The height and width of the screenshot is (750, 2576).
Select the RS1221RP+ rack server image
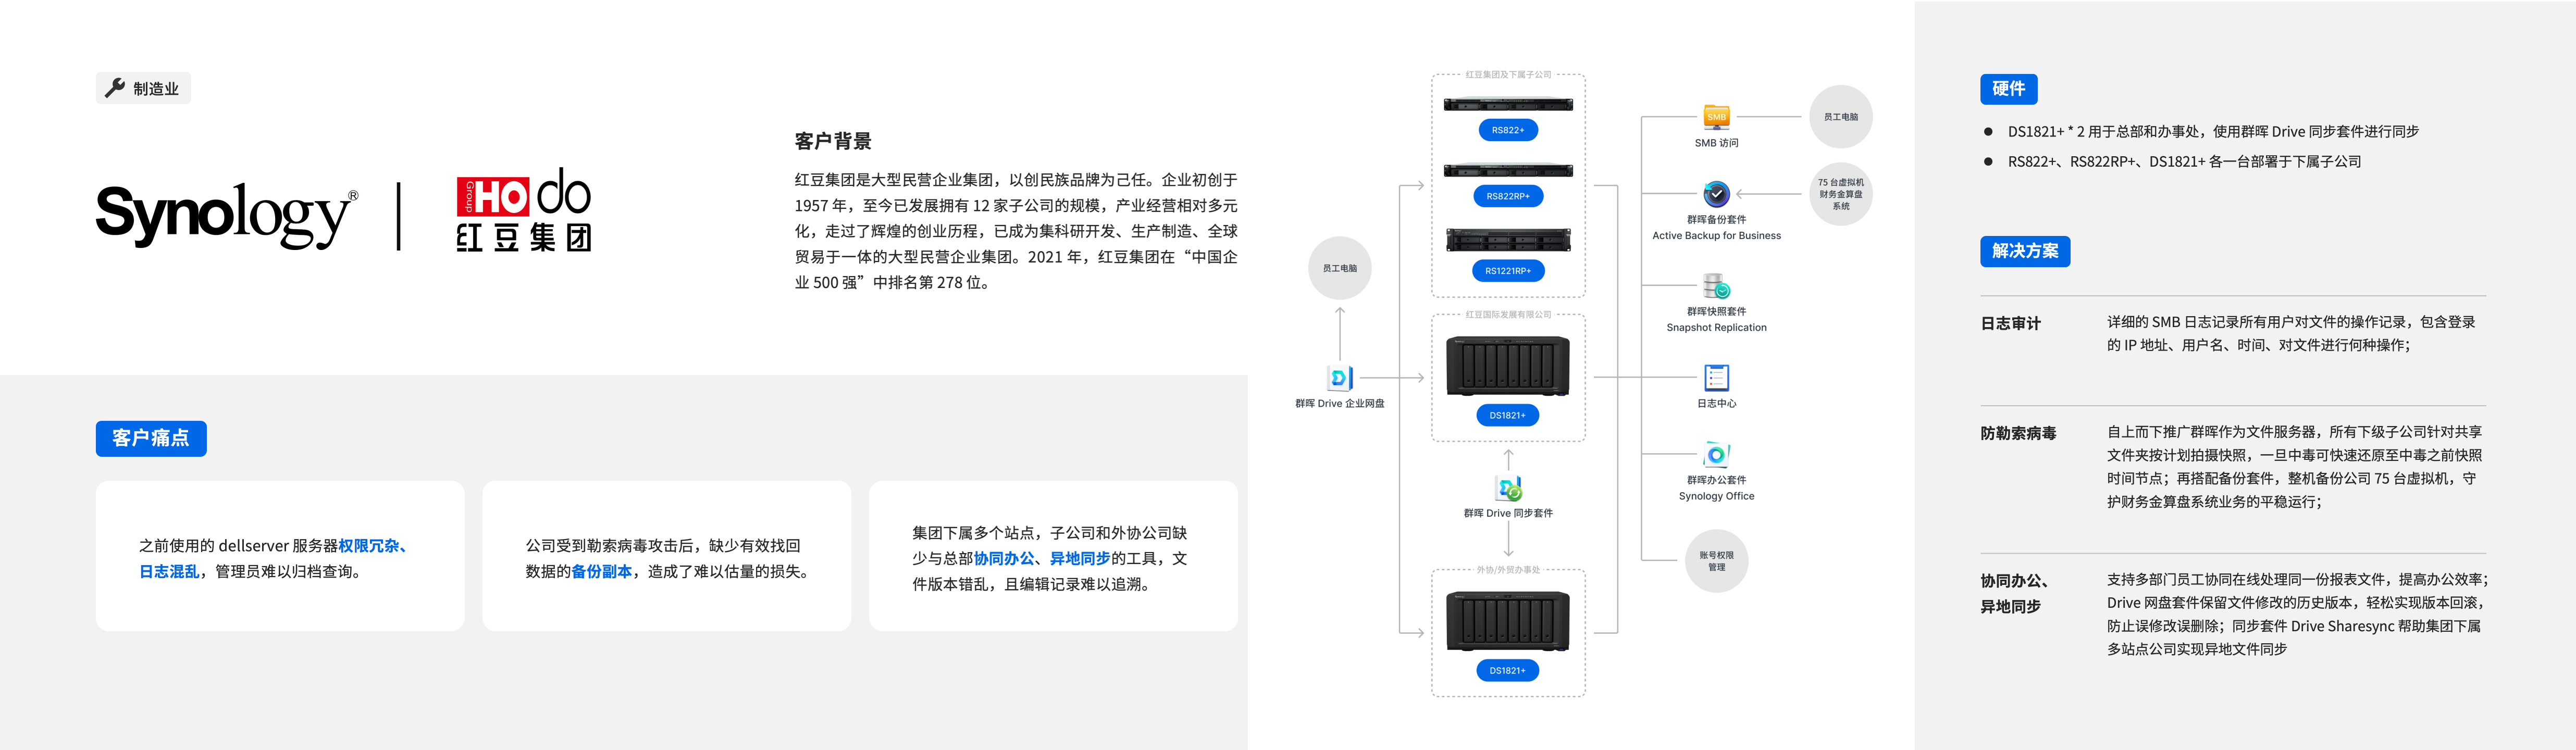(x=1508, y=240)
